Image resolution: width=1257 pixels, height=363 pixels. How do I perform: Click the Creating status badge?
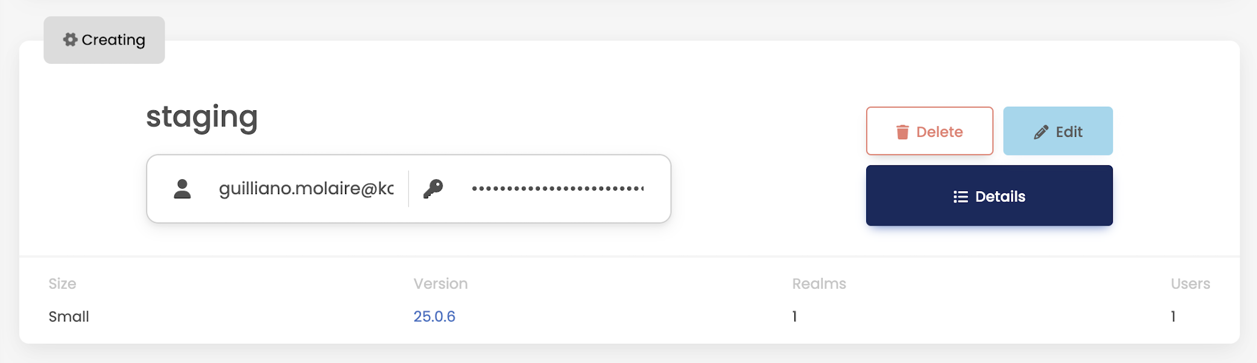pos(104,40)
